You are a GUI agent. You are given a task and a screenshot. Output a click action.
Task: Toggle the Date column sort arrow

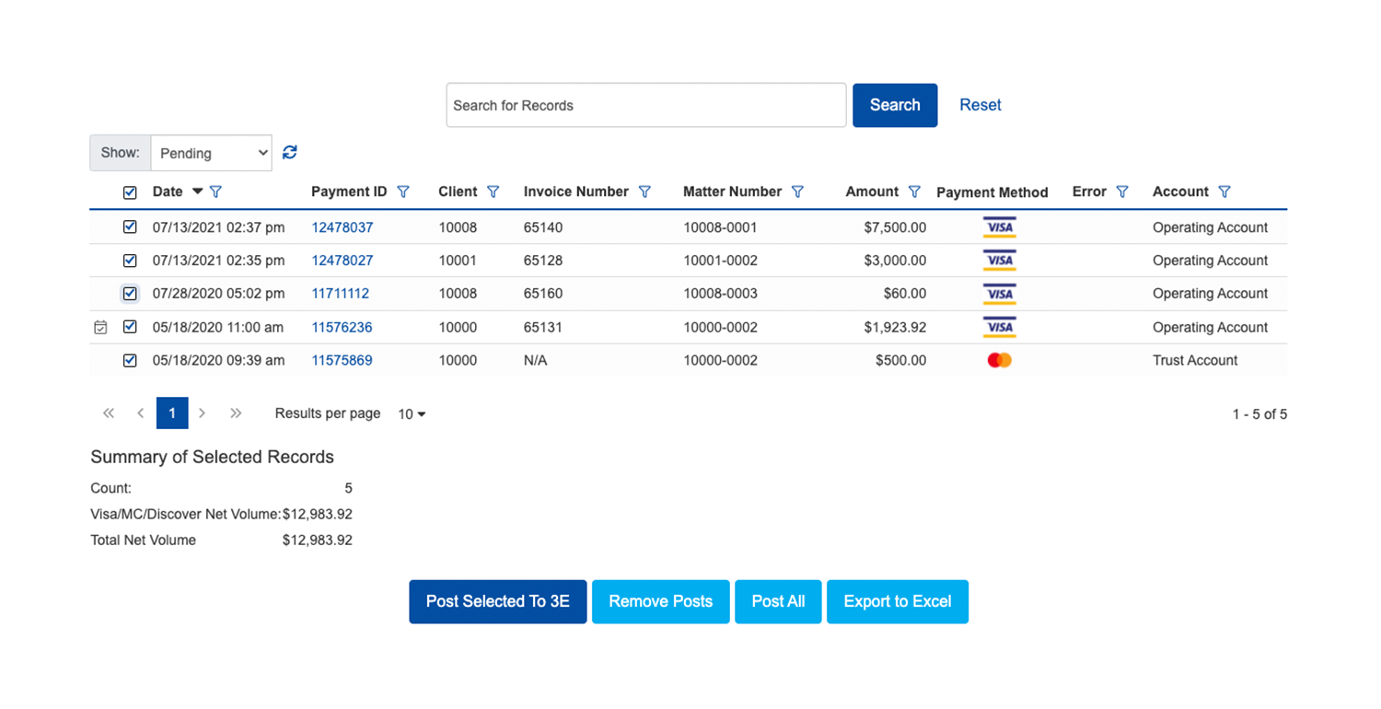[197, 192]
